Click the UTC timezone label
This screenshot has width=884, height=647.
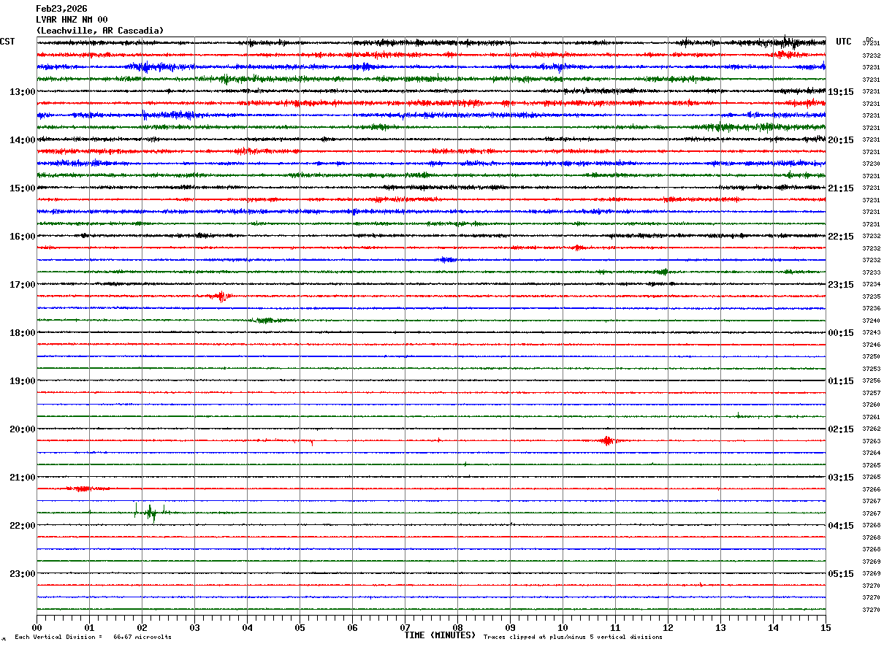tap(844, 42)
